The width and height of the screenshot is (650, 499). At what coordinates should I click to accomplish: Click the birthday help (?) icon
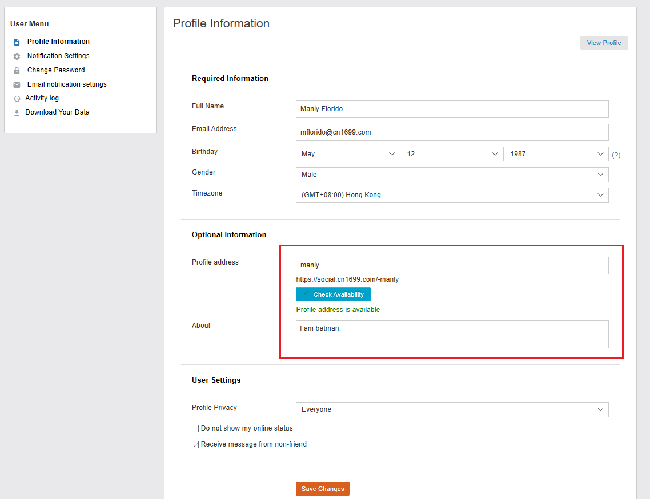pos(616,155)
